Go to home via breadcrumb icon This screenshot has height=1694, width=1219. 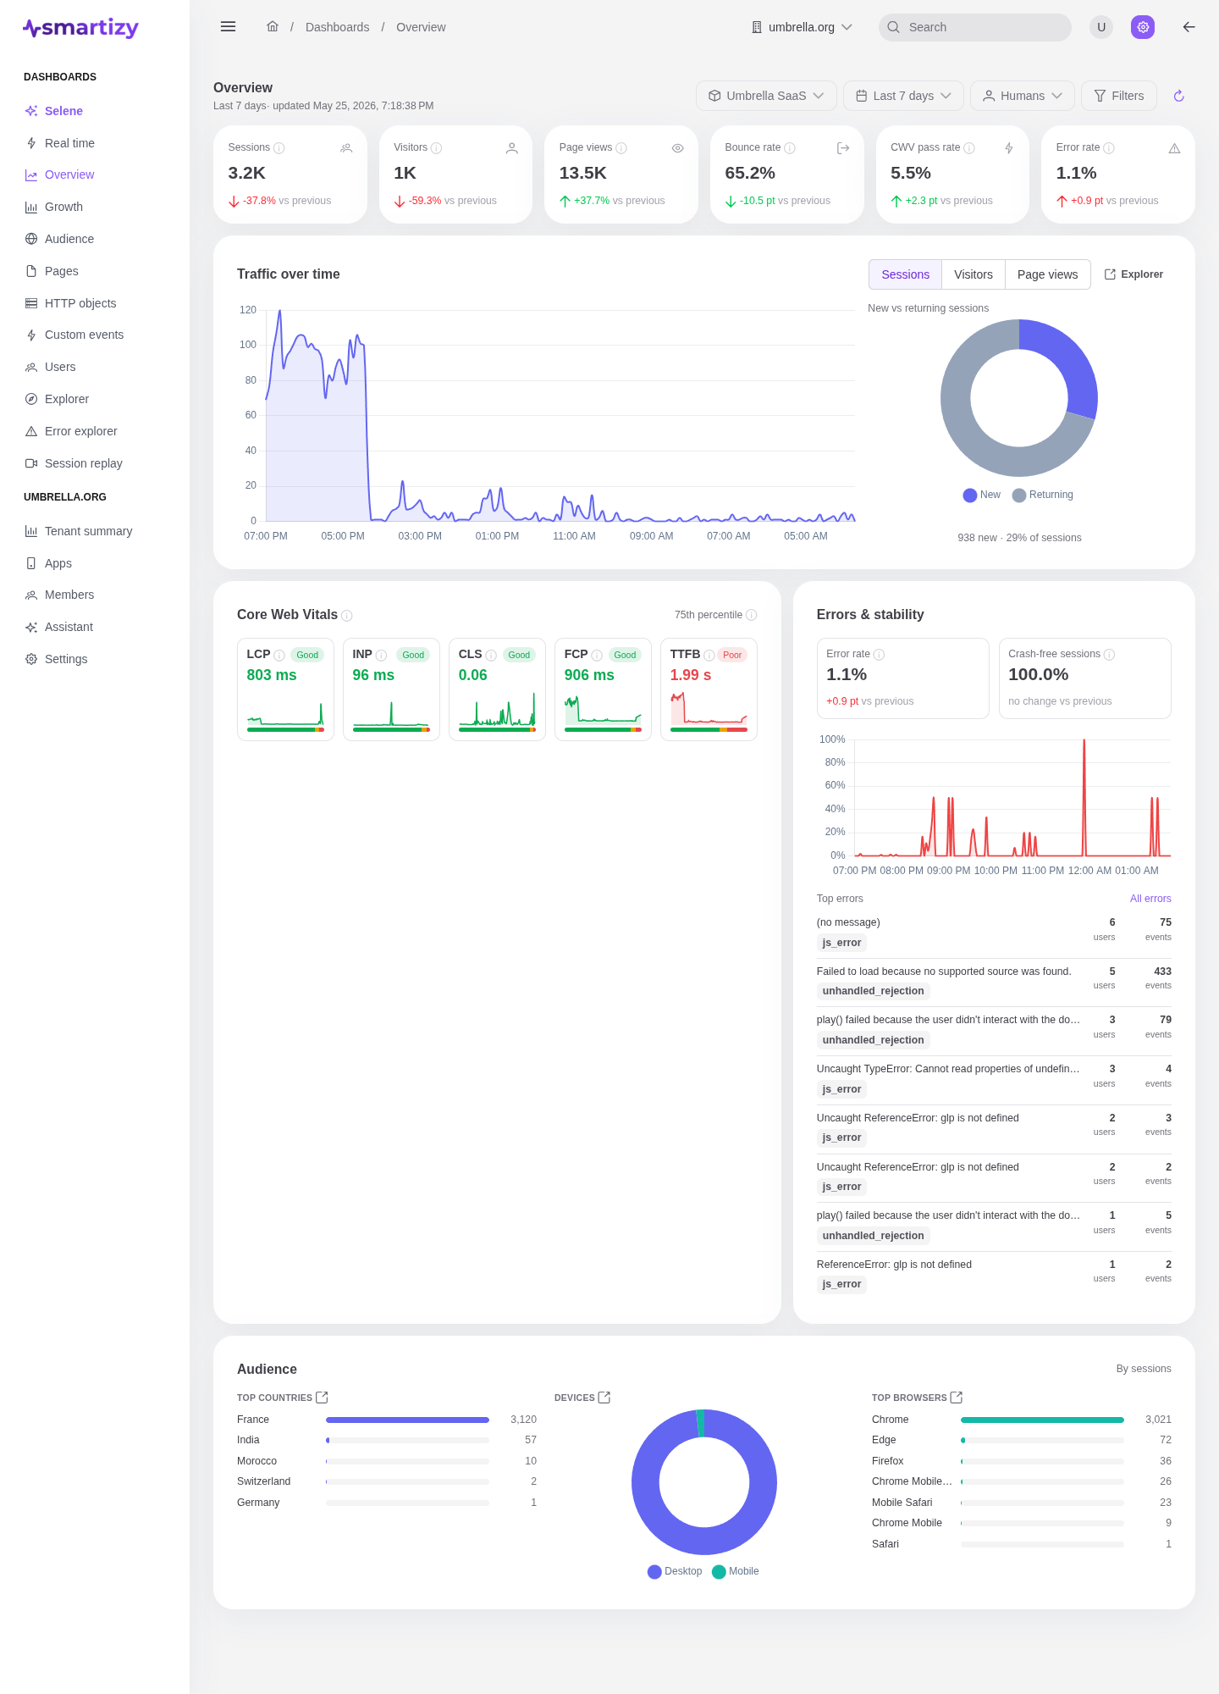click(273, 26)
